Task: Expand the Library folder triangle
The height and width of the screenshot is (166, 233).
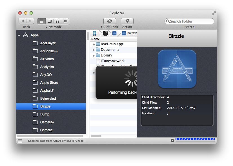Action: pos(94,56)
